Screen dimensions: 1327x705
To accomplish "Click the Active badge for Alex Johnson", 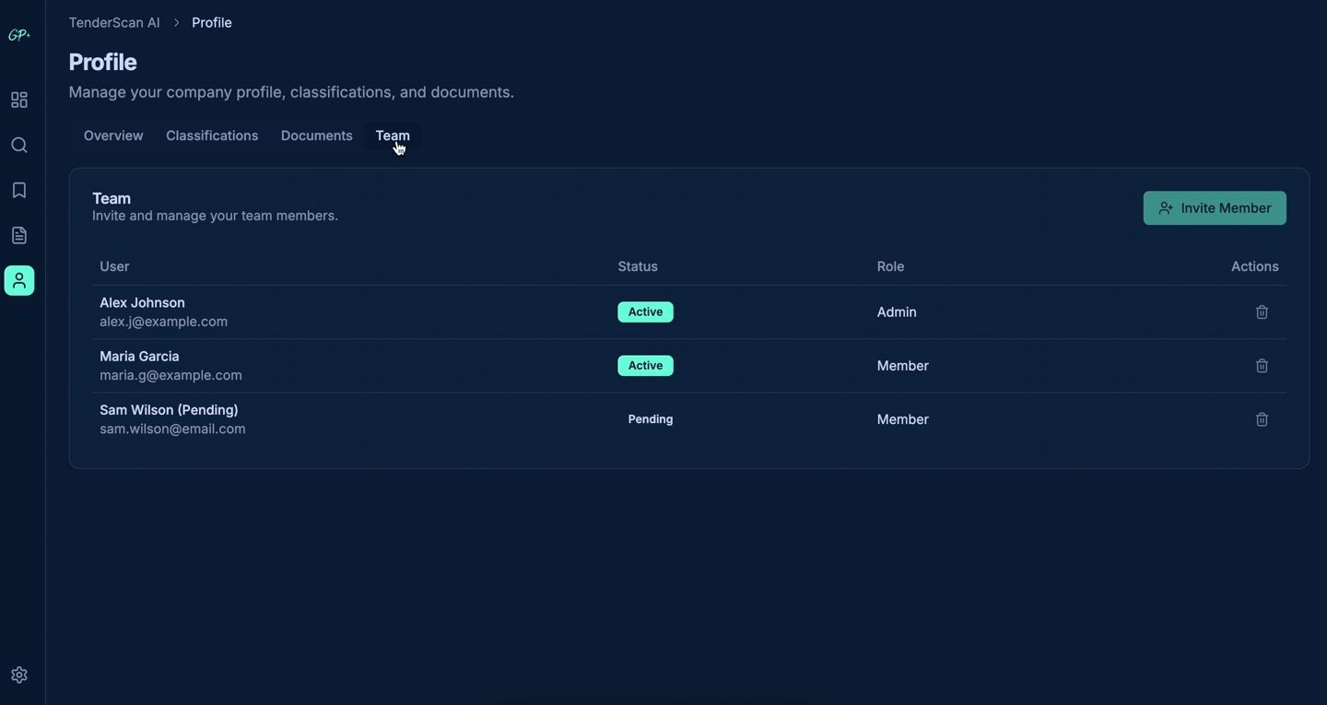I will (645, 312).
